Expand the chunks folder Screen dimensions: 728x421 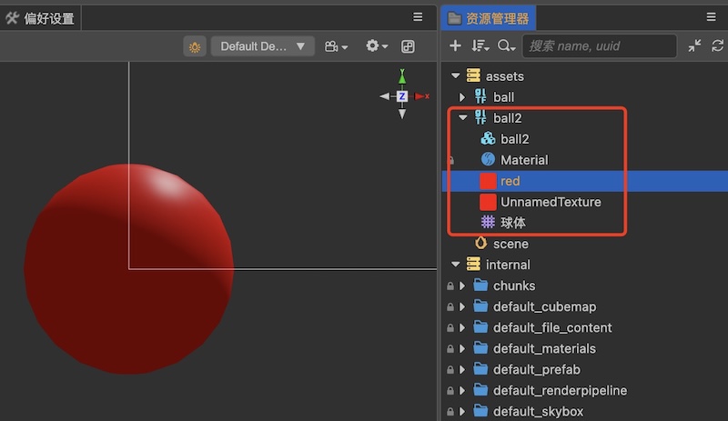[x=462, y=286]
